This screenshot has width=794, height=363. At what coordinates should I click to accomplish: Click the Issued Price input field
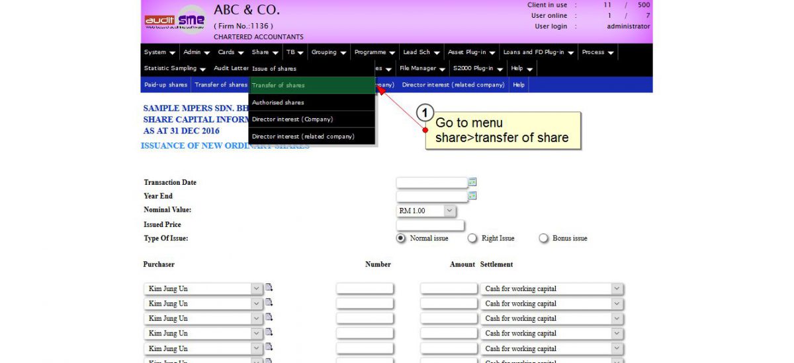tap(430, 225)
